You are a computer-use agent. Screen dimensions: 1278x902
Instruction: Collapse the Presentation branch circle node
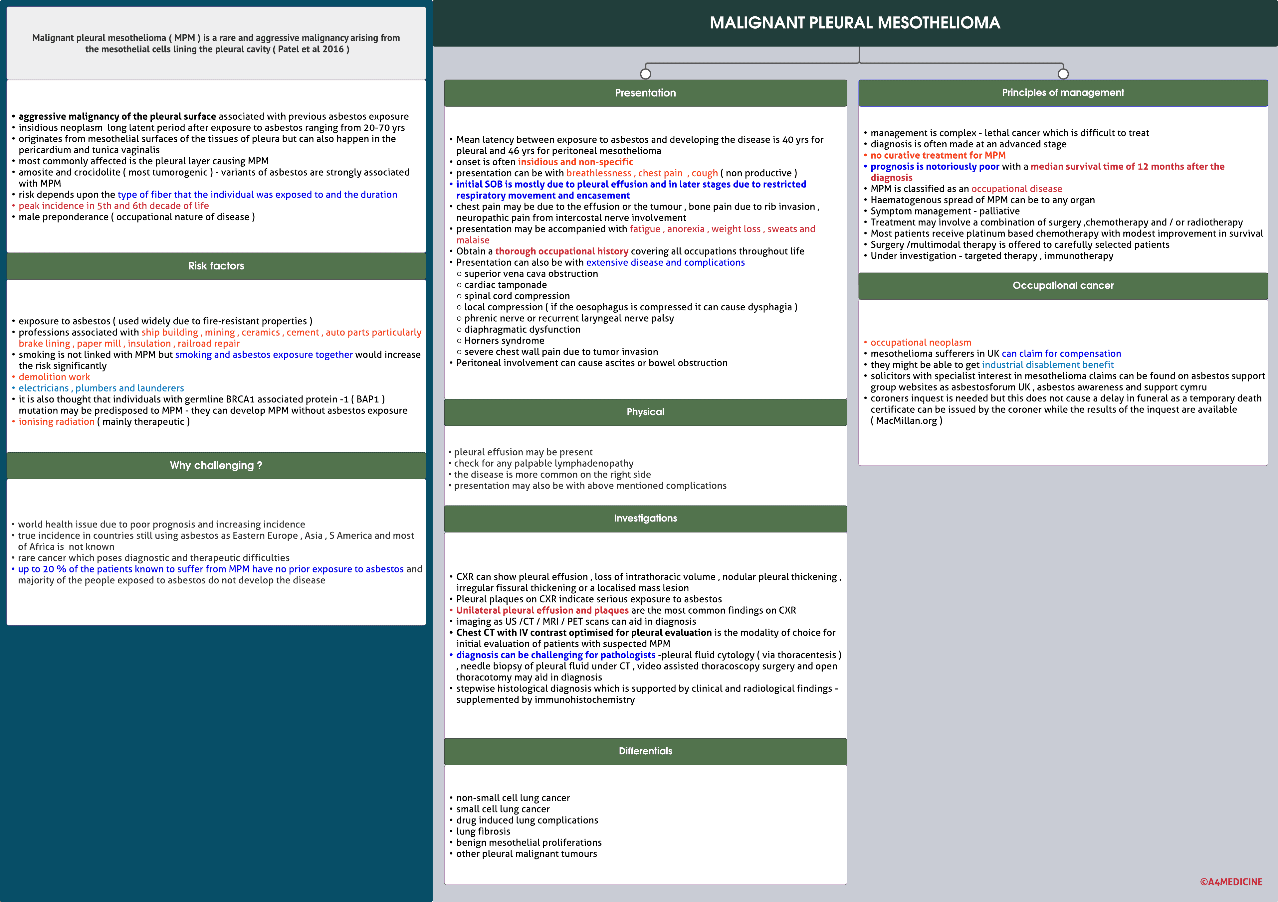645,74
